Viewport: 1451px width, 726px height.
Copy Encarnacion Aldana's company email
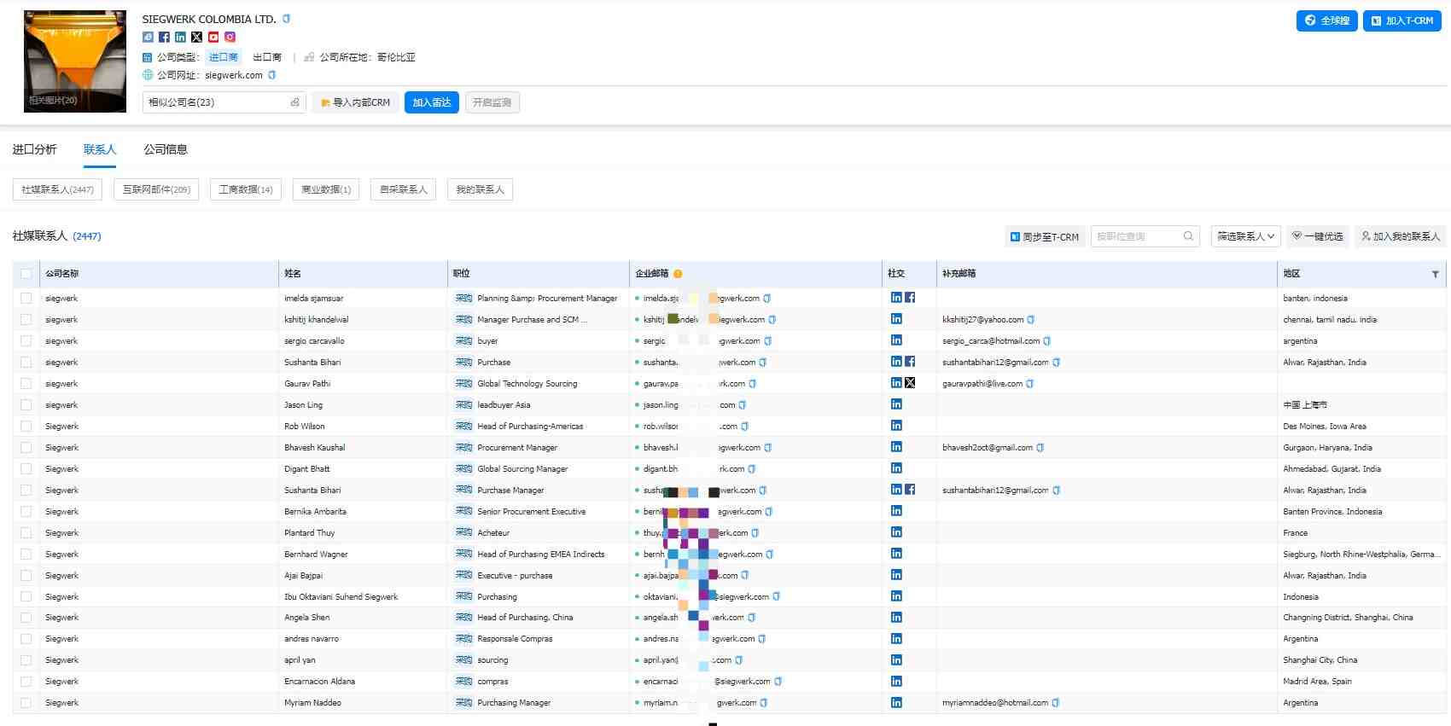(778, 682)
